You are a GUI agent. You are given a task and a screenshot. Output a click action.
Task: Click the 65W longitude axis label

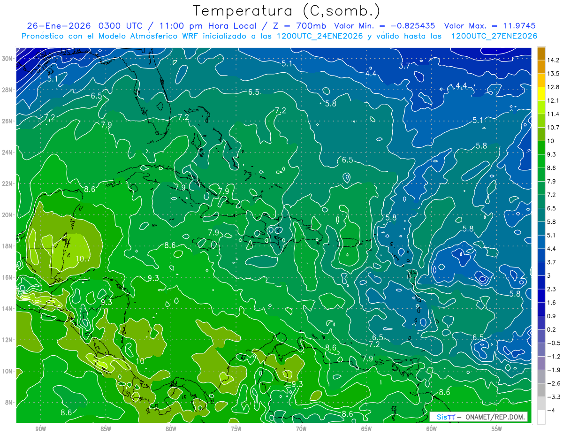click(366, 429)
